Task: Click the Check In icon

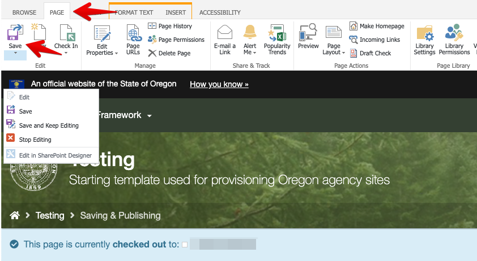Action: tap(67, 32)
